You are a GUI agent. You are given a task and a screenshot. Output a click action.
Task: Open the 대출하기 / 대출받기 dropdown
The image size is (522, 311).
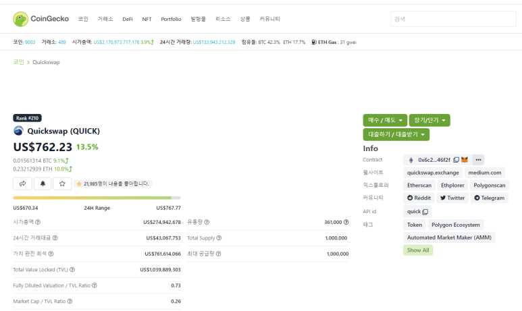pos(396,134)
